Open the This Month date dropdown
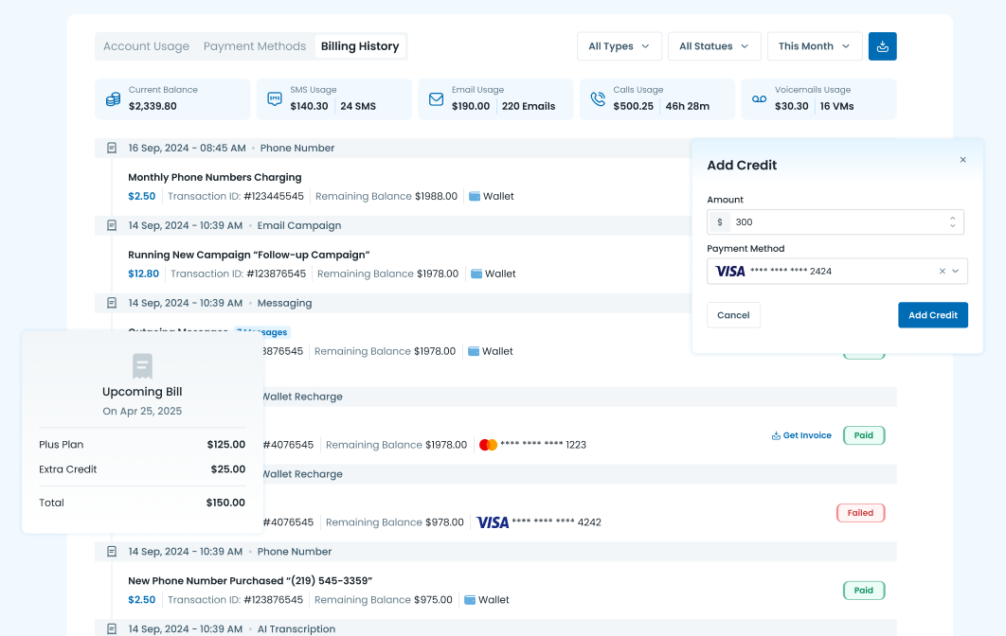Viewport: 1006px width, 636px height. pos(814,46)
